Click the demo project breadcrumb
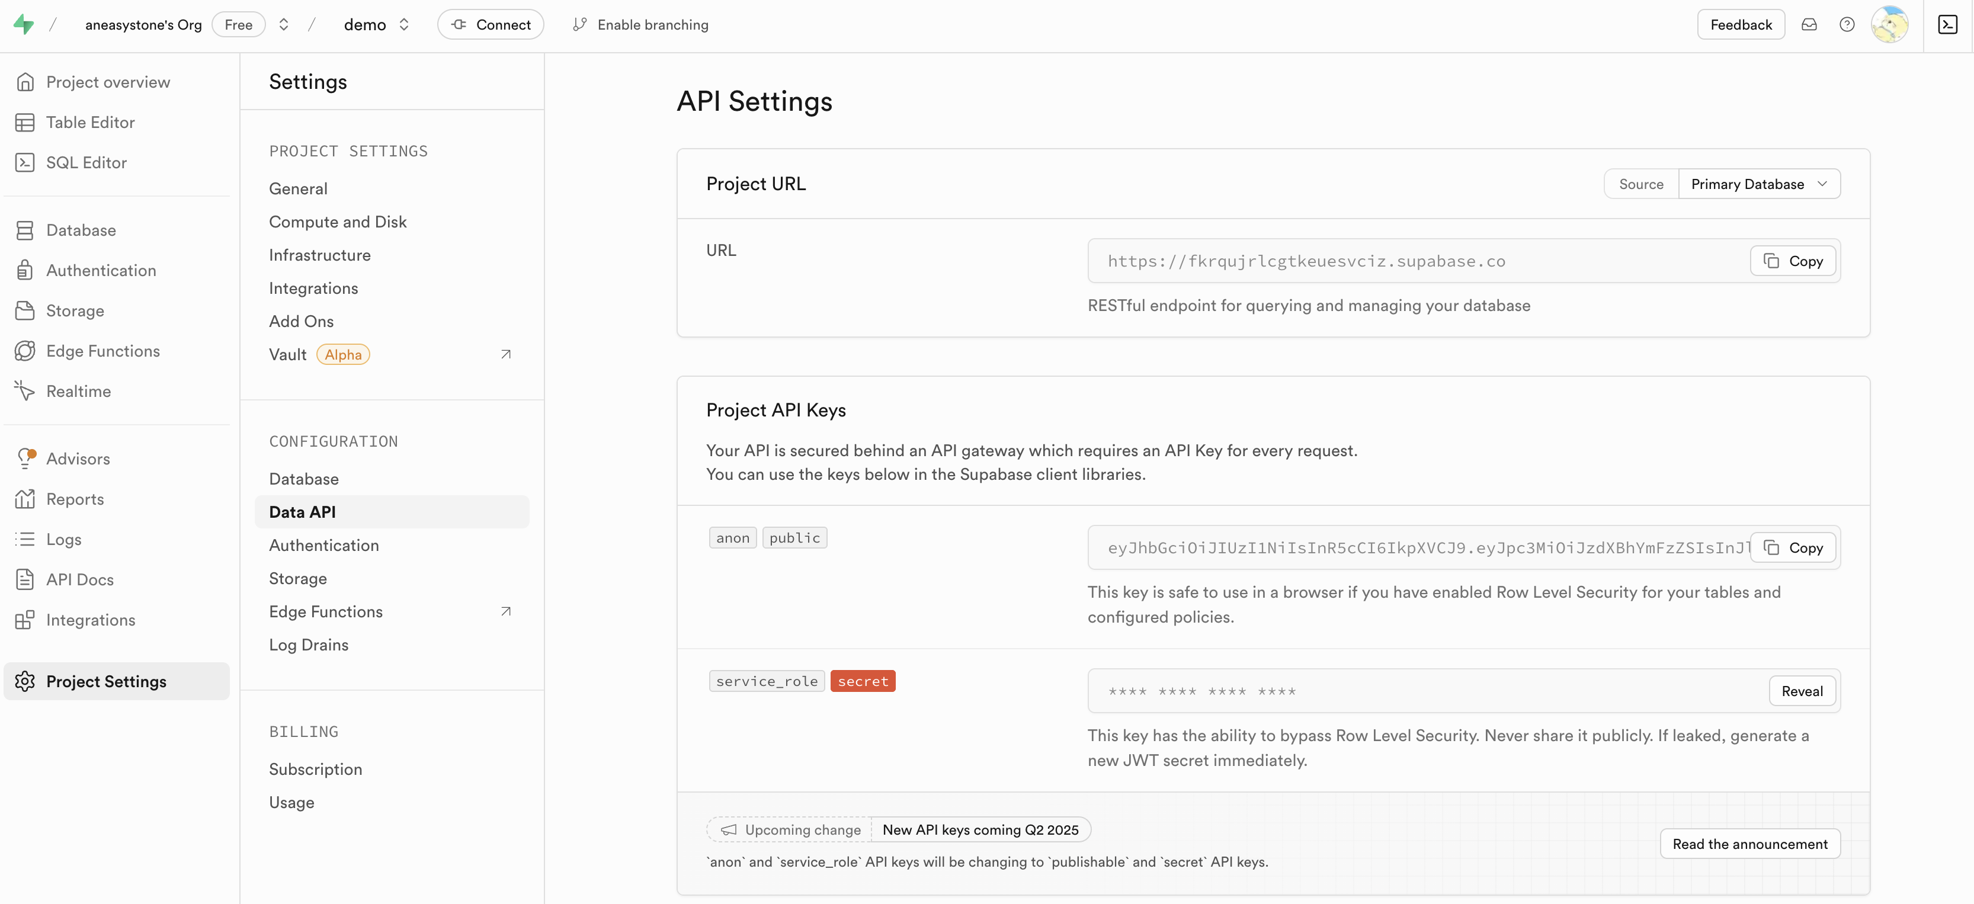1974x904 pixels. (x=365, y=24)
